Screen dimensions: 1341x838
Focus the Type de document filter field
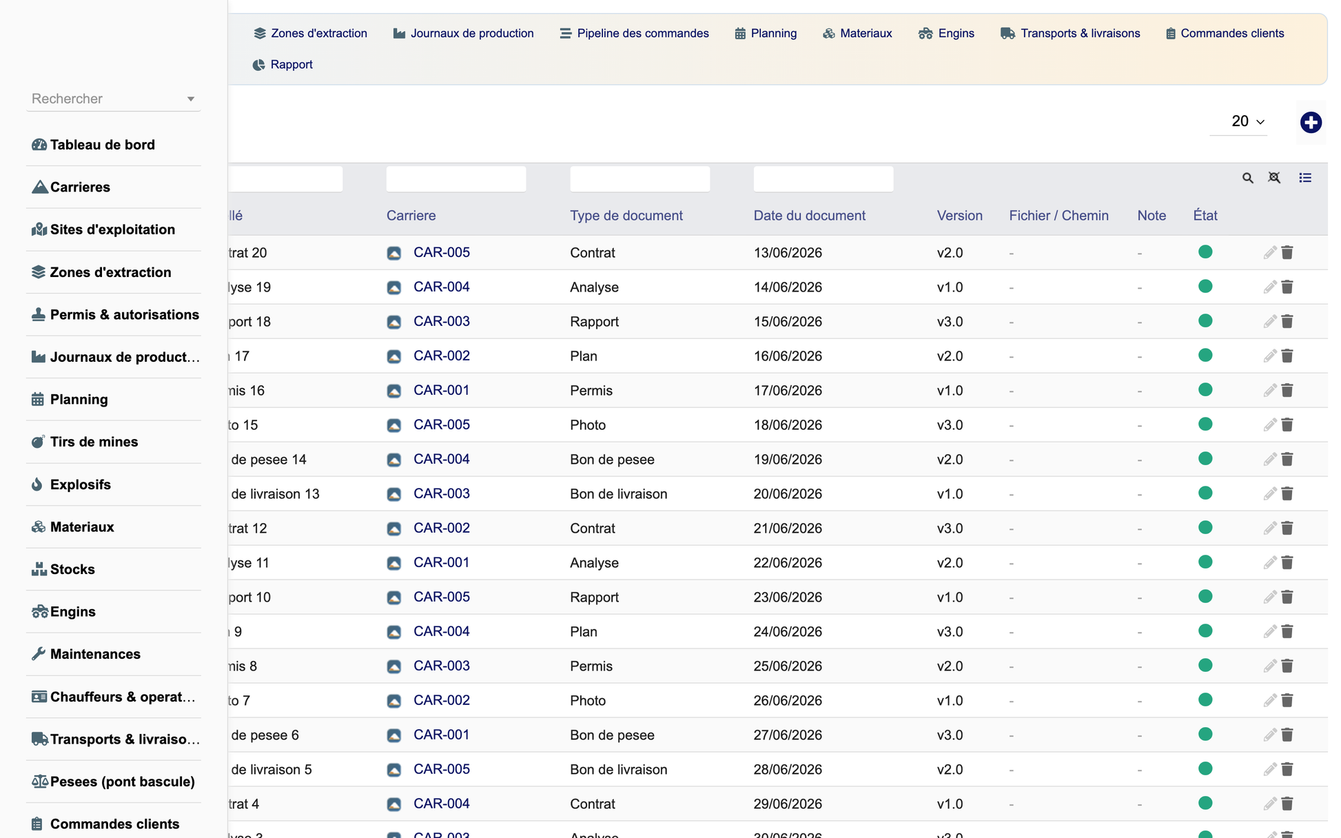coord(640,179)
